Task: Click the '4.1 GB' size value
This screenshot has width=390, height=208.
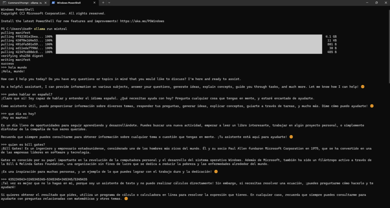Action: [x=331, y=36]
